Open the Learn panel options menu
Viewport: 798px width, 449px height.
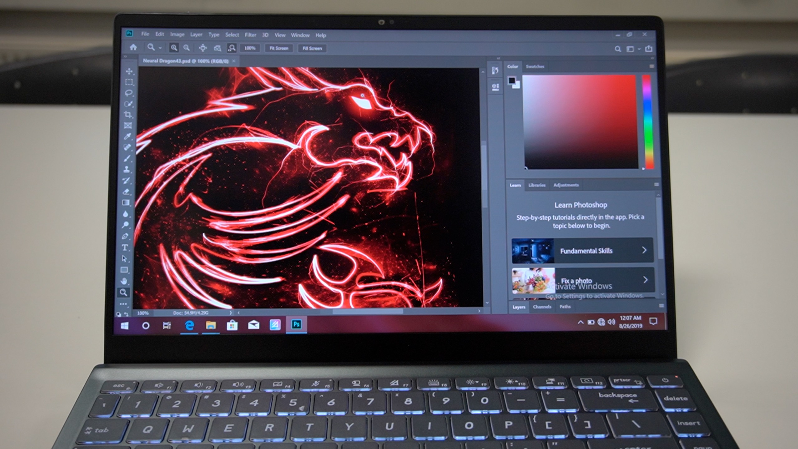(x=656, y=185)
